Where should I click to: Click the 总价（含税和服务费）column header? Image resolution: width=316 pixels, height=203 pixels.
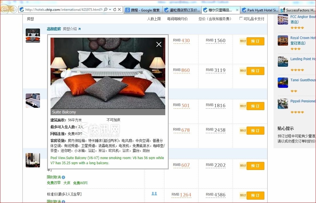pos(215,19)
